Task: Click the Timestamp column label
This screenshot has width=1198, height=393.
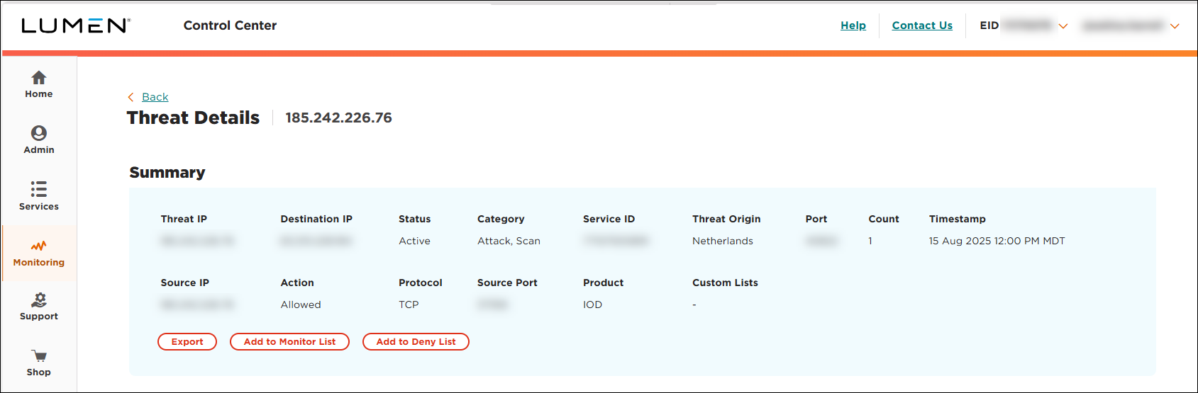Action: pos(958,219)
